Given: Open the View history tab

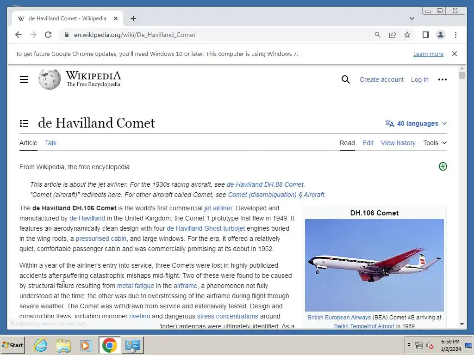Looking at the screenshot, I should 398,143.
